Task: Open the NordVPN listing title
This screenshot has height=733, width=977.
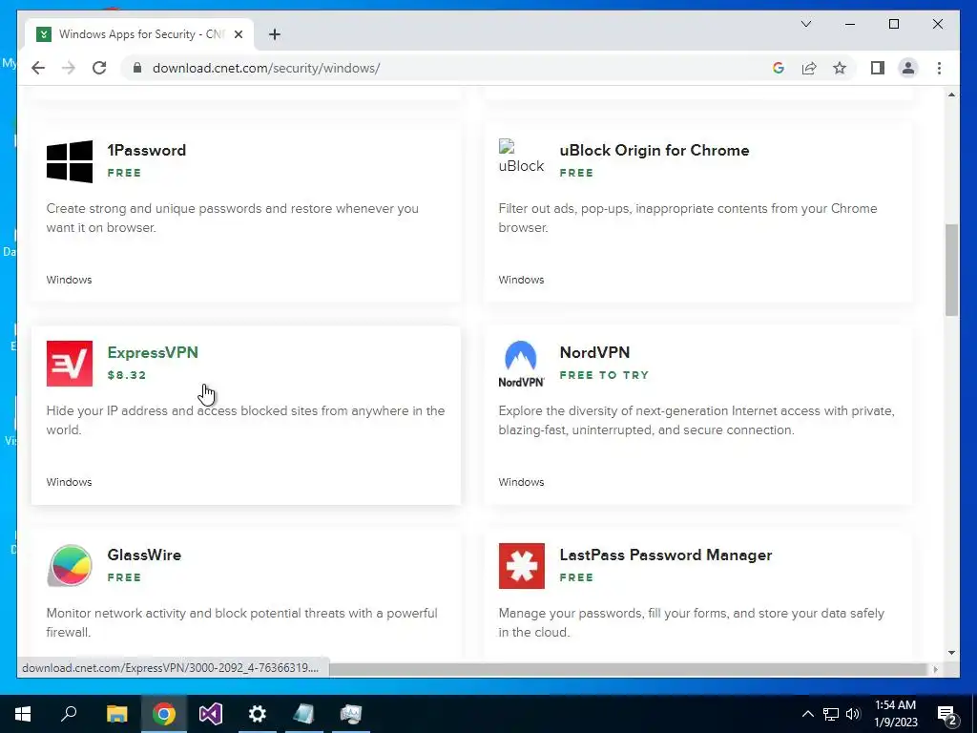Action: pos(594,352)
